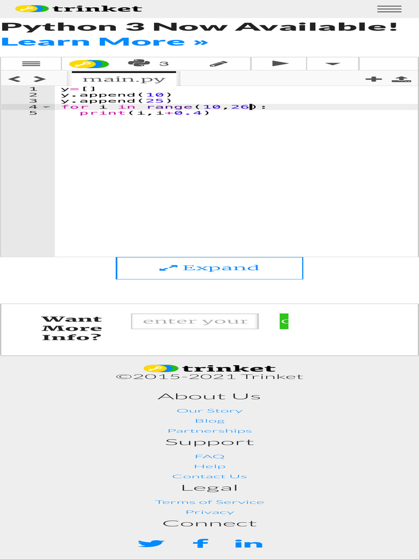Open the run options dropdown arrow
This screenshot has height=559, width=419.
pyautogui.click(x=332, y=64)
